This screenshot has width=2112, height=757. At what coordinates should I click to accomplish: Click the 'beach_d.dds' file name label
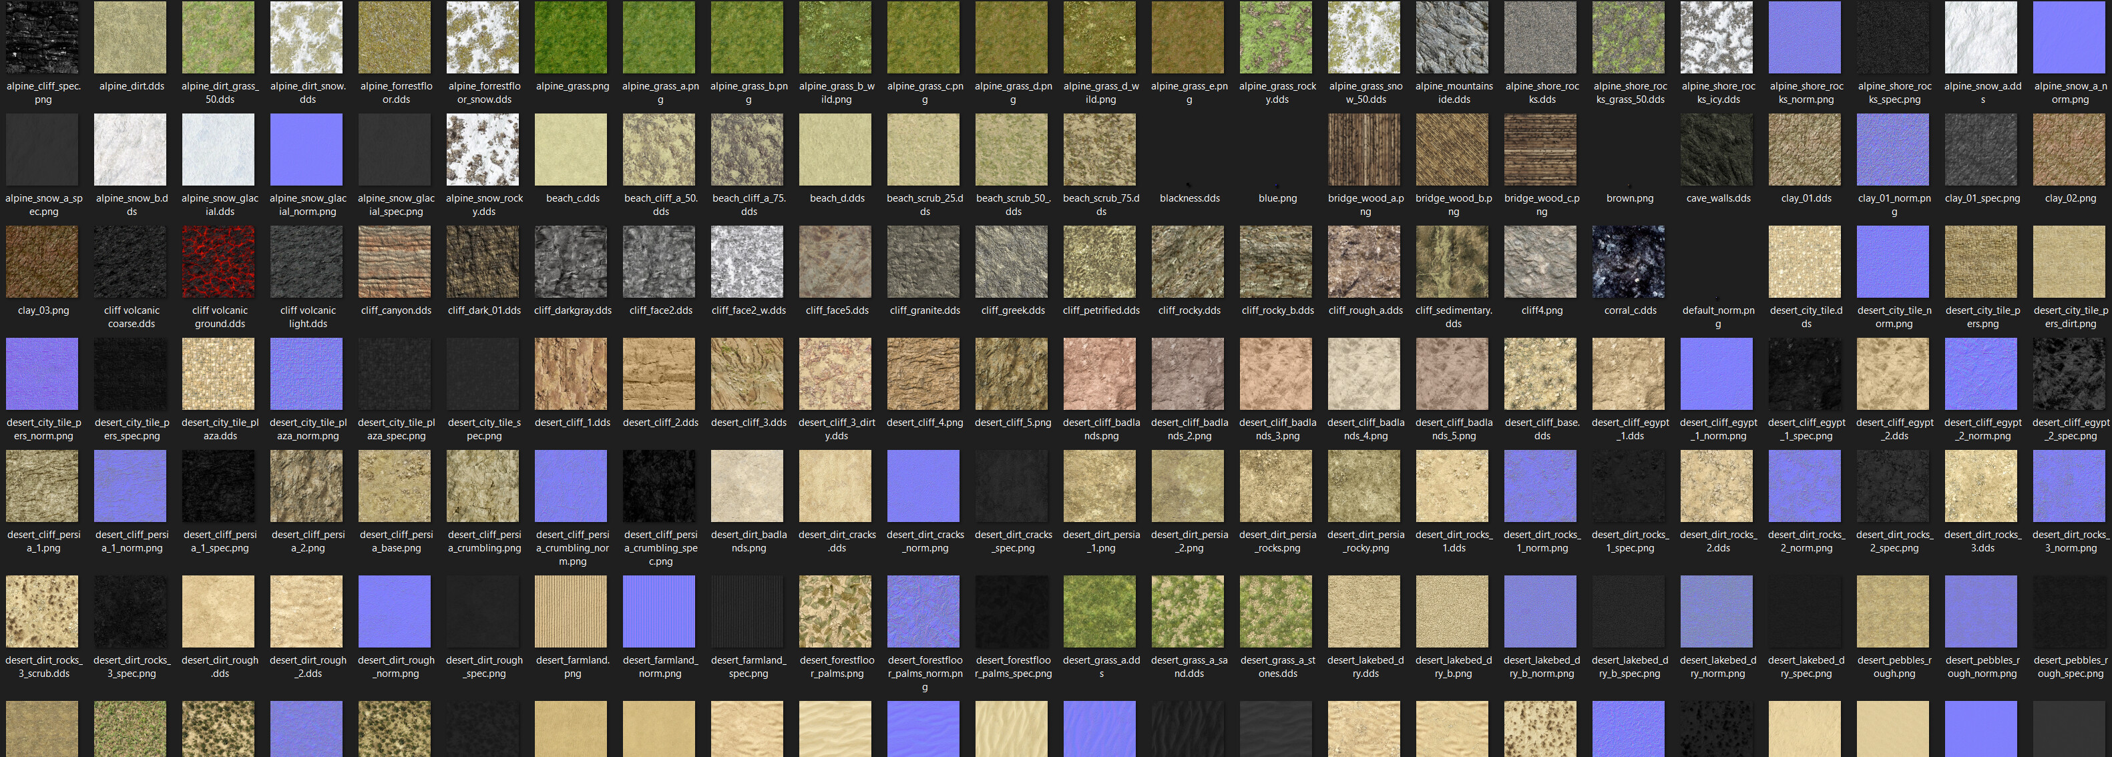[x=836, y=198]
